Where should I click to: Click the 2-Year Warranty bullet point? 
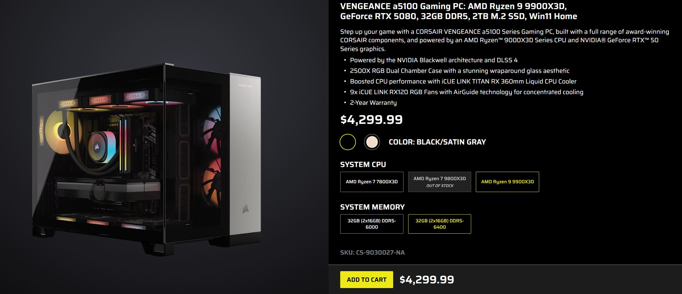(x=373, y=103)
